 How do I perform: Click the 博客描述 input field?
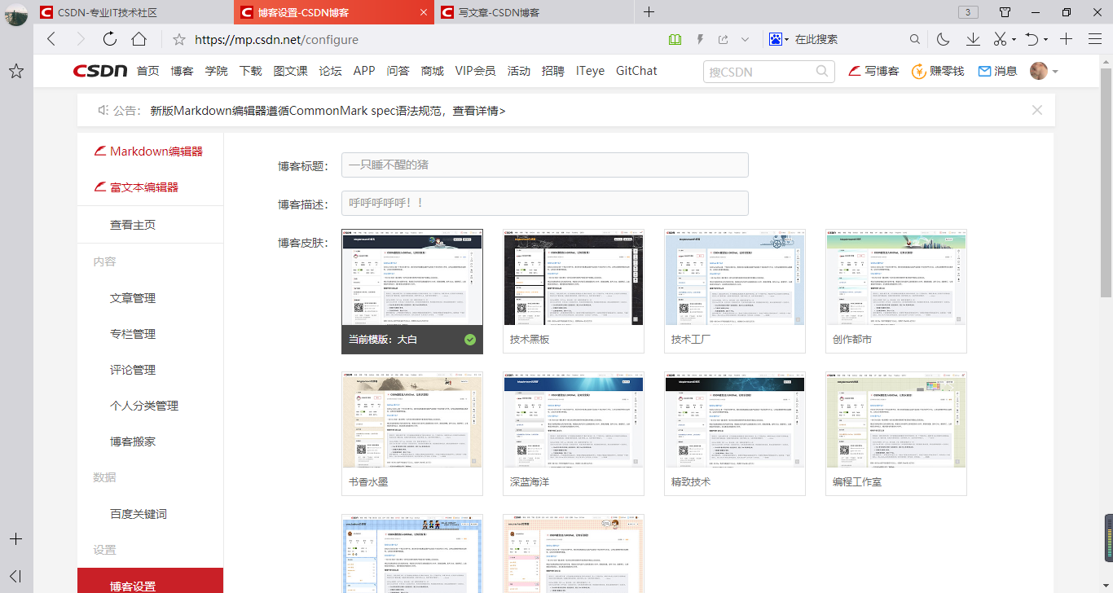pyautogui.click(x=545, y=203)
